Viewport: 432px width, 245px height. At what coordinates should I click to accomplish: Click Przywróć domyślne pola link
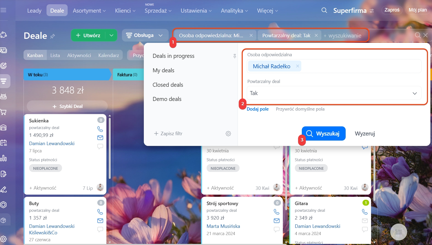coord(300,109)
